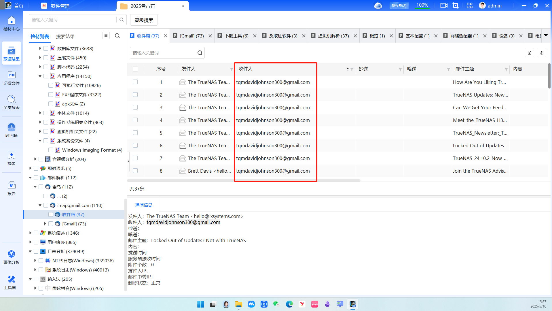This screenshot has height=311, width=552.
Task: Expand the 用户痕迹 tree node
Action: tap(30, 242)
